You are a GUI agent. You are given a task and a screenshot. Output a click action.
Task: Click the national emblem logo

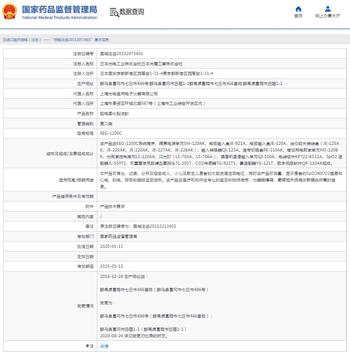click(x=10, y=11)
